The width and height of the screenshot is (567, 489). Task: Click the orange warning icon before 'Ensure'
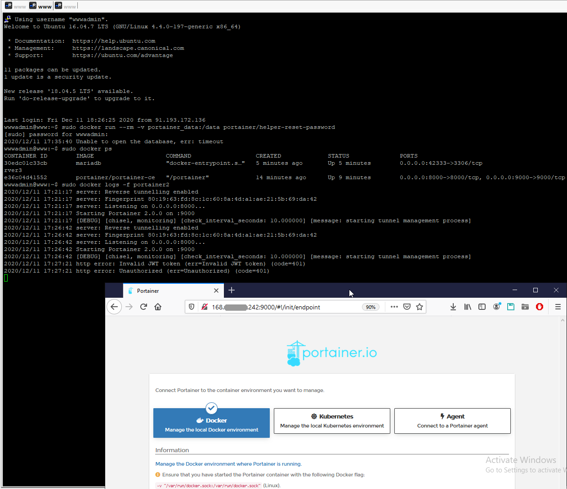tap(158, 475)
